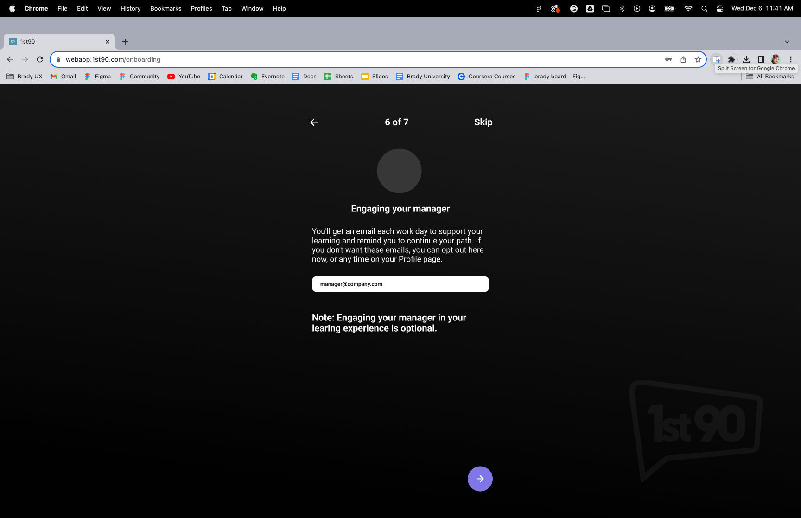Viewport: 801px width, 518px height.
Task: Check the battery status icon
Action: click(x=669, y=8)
